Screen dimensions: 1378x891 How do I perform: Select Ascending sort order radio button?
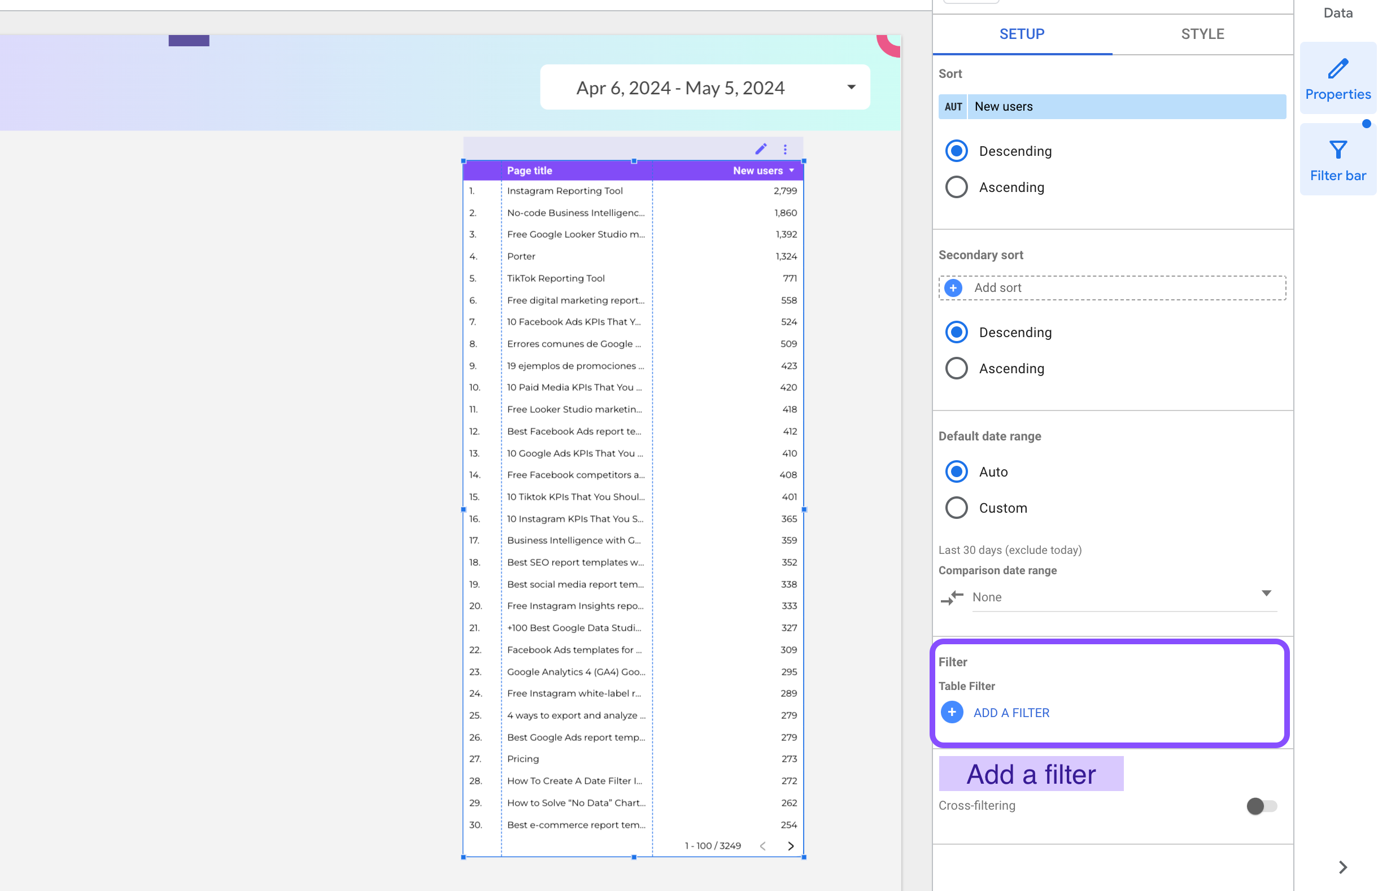click(955, 187)
